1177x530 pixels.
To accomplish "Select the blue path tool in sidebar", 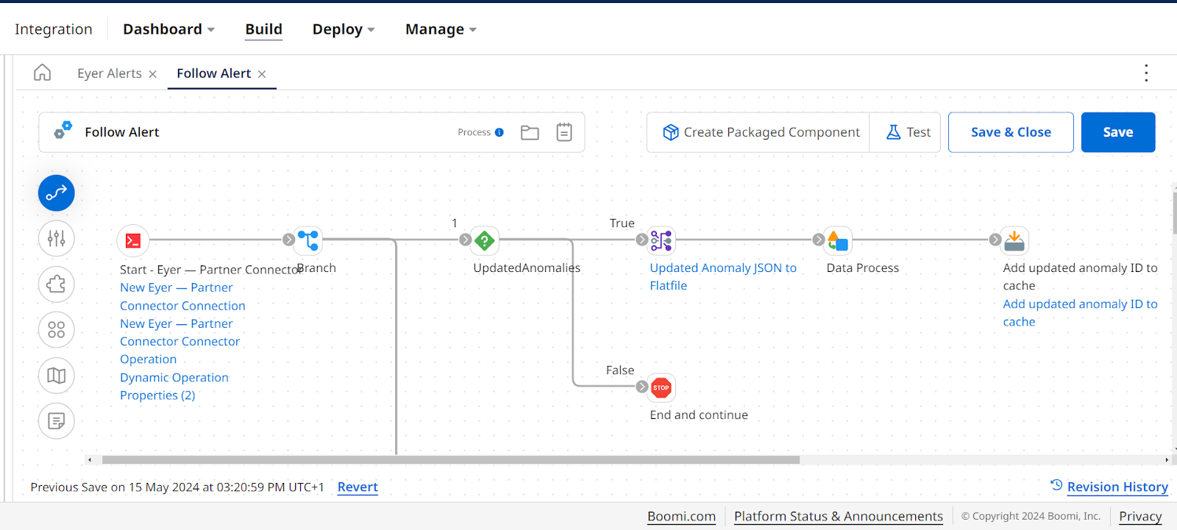I will [57, 193].
